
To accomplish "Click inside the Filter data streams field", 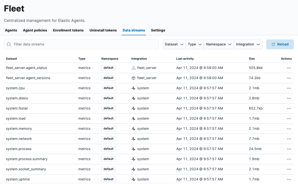I will (82, 44).
